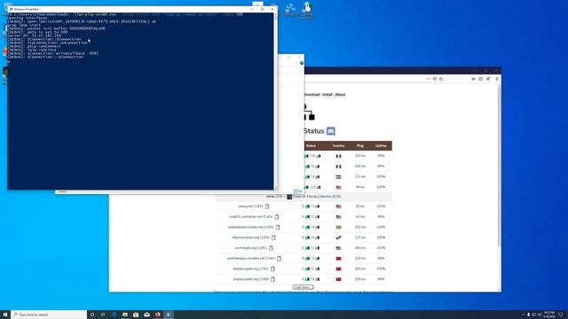Copy server address in the 42 ms row
Viewport: 568px width, 319px height.
pyautogui.click(x=277, y=217)
